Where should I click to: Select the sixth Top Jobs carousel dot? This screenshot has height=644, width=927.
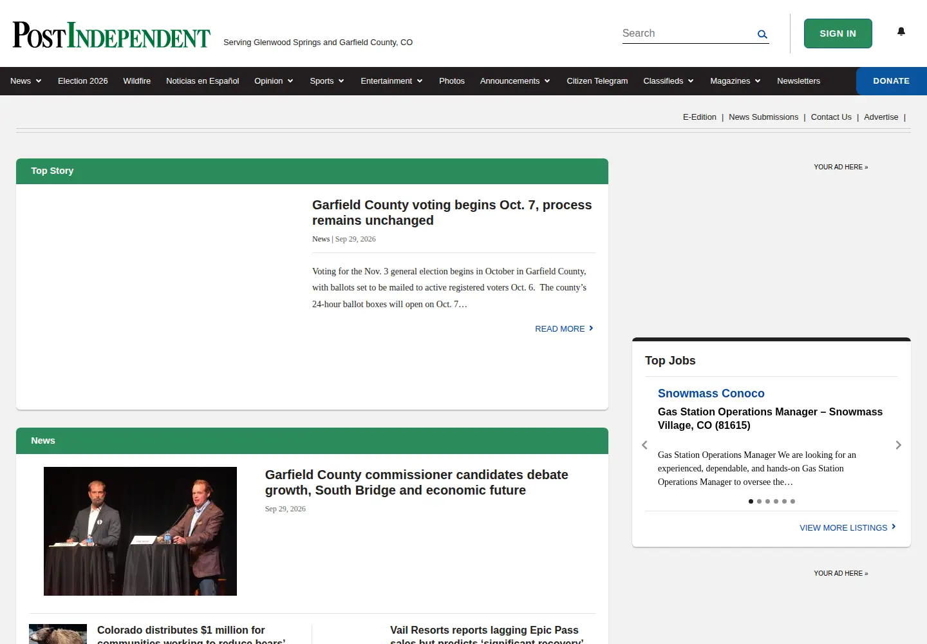[x=792, y=501]
